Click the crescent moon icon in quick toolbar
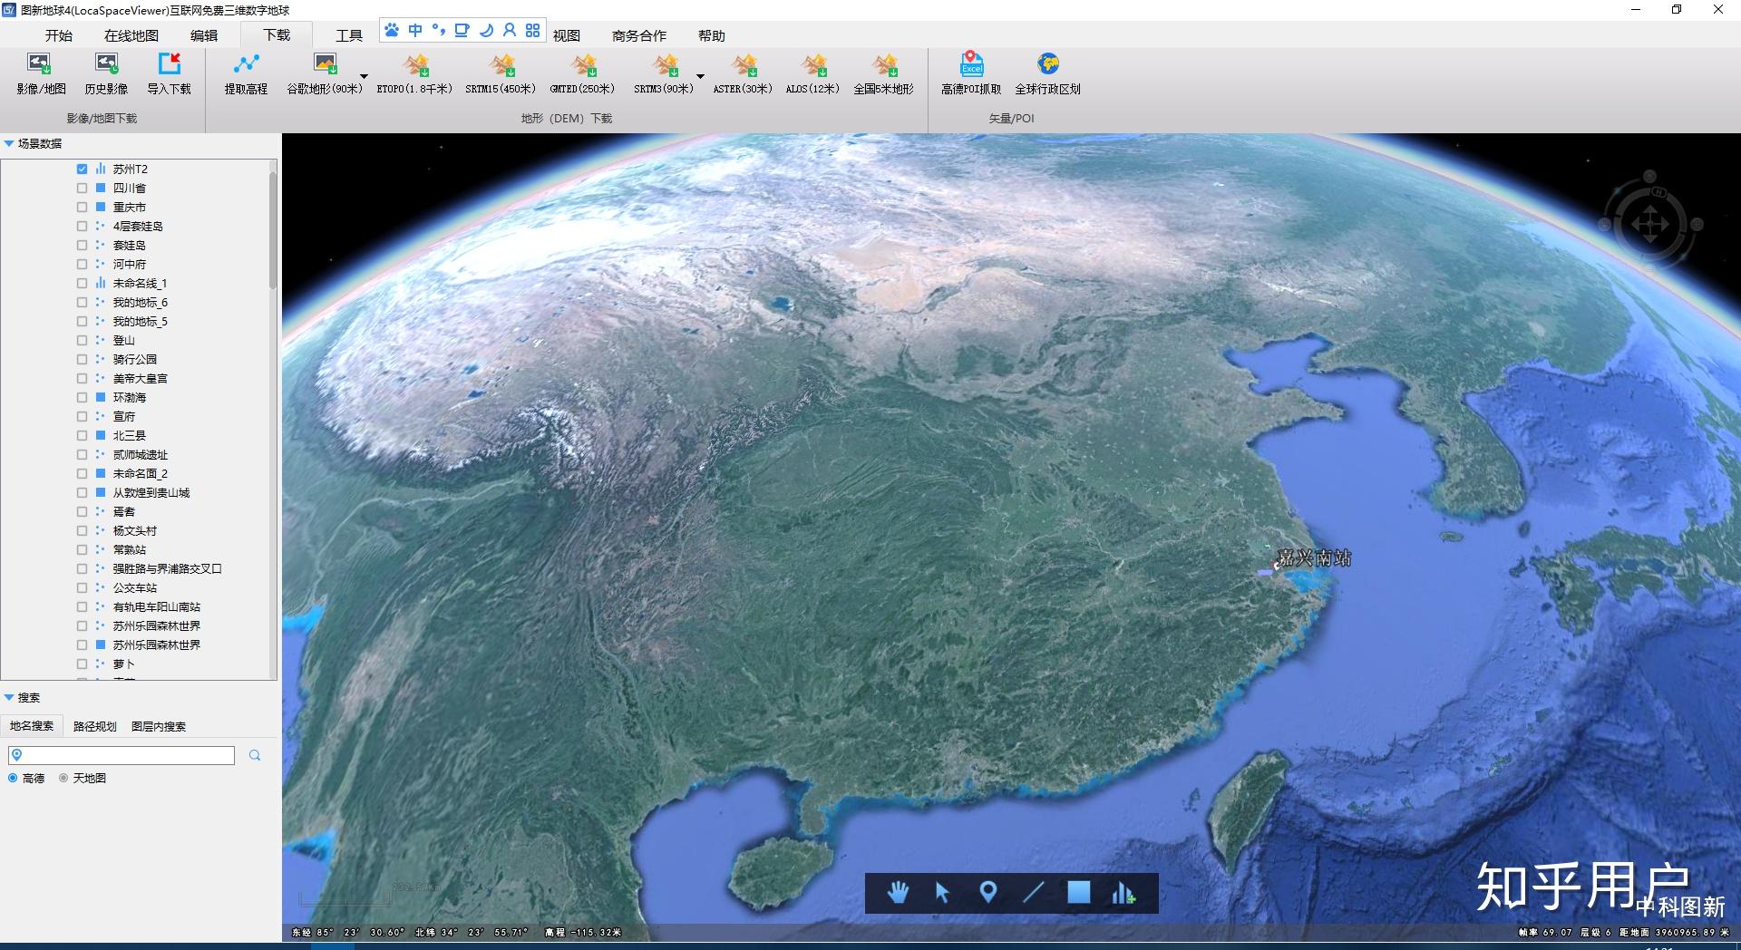 coord(486,30)
